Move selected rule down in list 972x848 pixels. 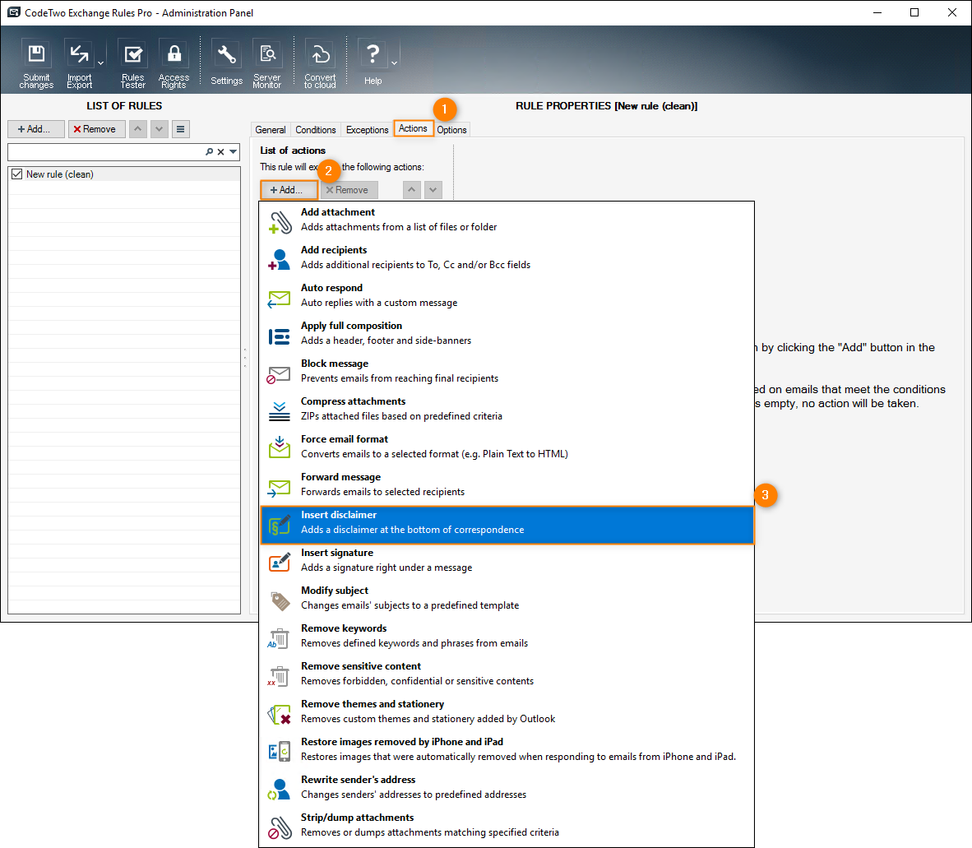coord(160,129)
